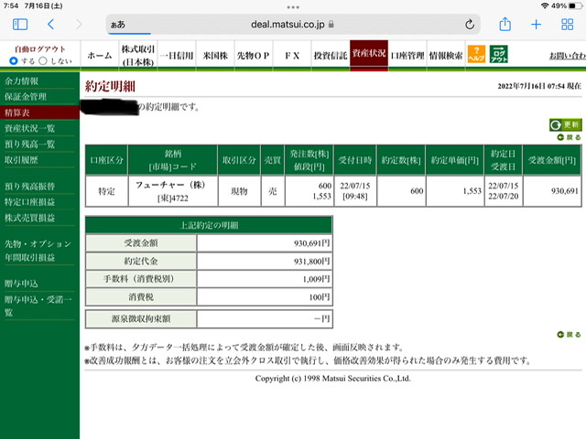This screenshot has width=586, height=439.
Task: Open 保証金管理 in the sidebar
Action: tap(26, 97)
